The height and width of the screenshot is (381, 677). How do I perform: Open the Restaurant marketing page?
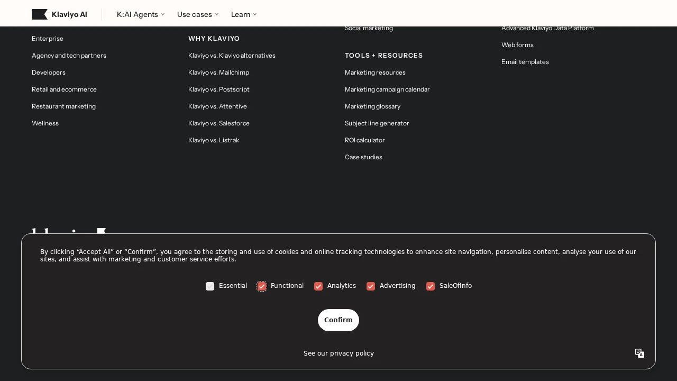point(63,106)
